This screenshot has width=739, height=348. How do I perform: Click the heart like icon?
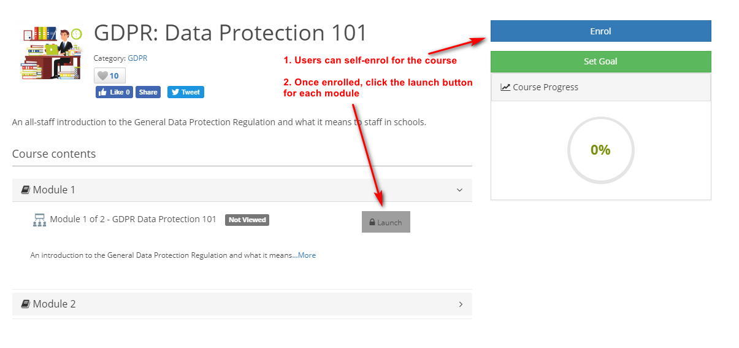[102, 76]
